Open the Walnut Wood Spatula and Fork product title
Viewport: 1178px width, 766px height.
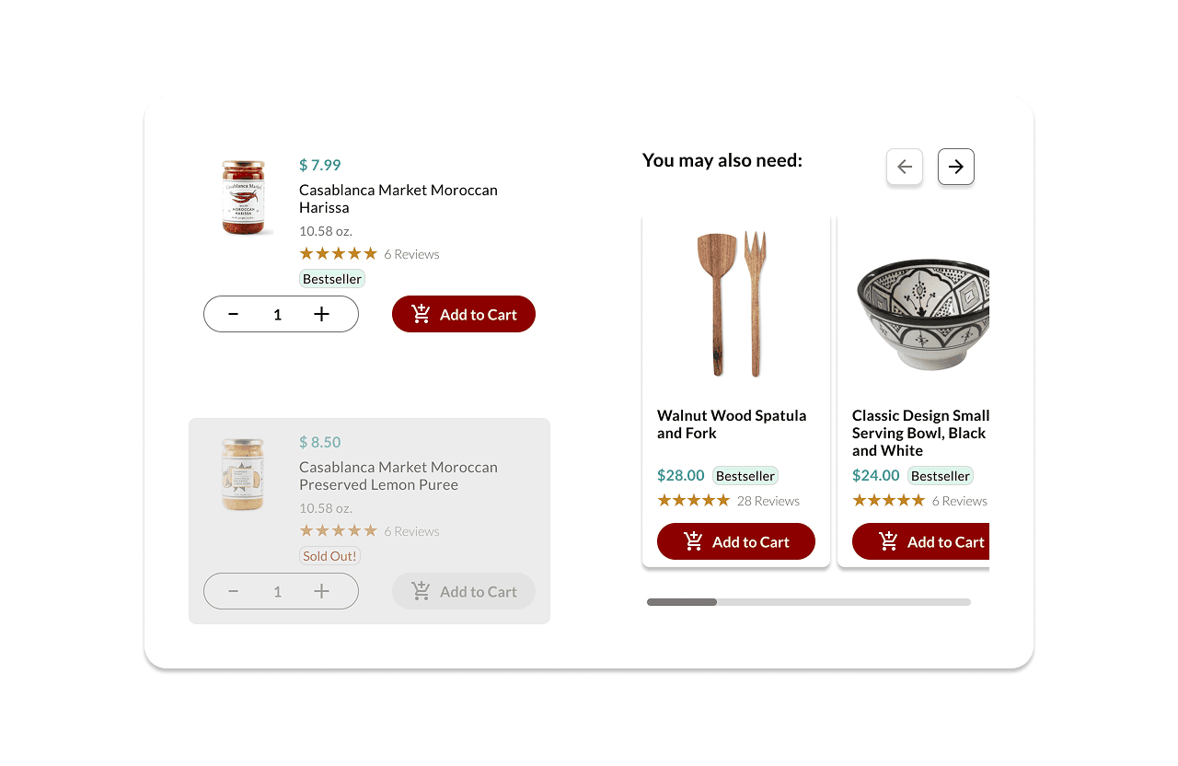(x=732, y=424)
